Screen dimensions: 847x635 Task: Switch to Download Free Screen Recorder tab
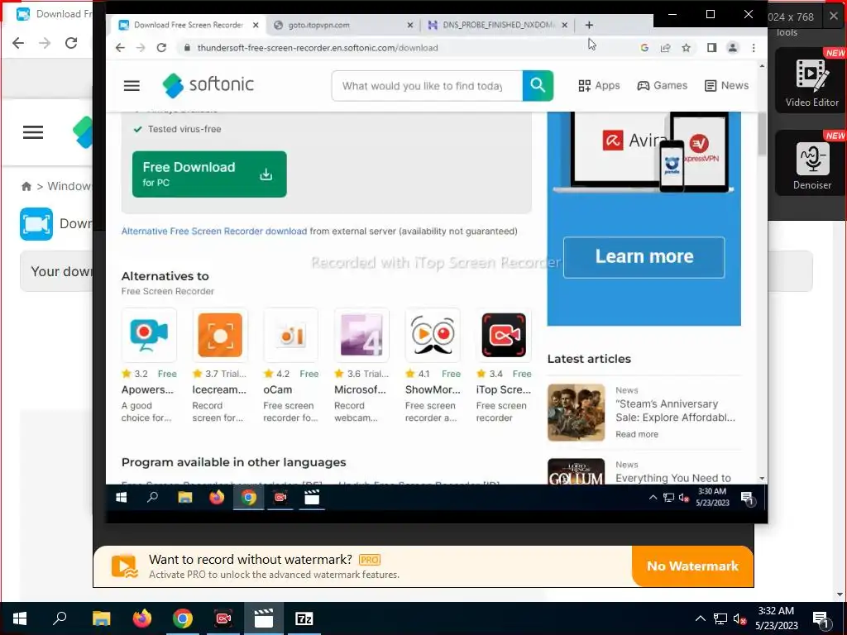pyautogui.click(x=188, y=25)
